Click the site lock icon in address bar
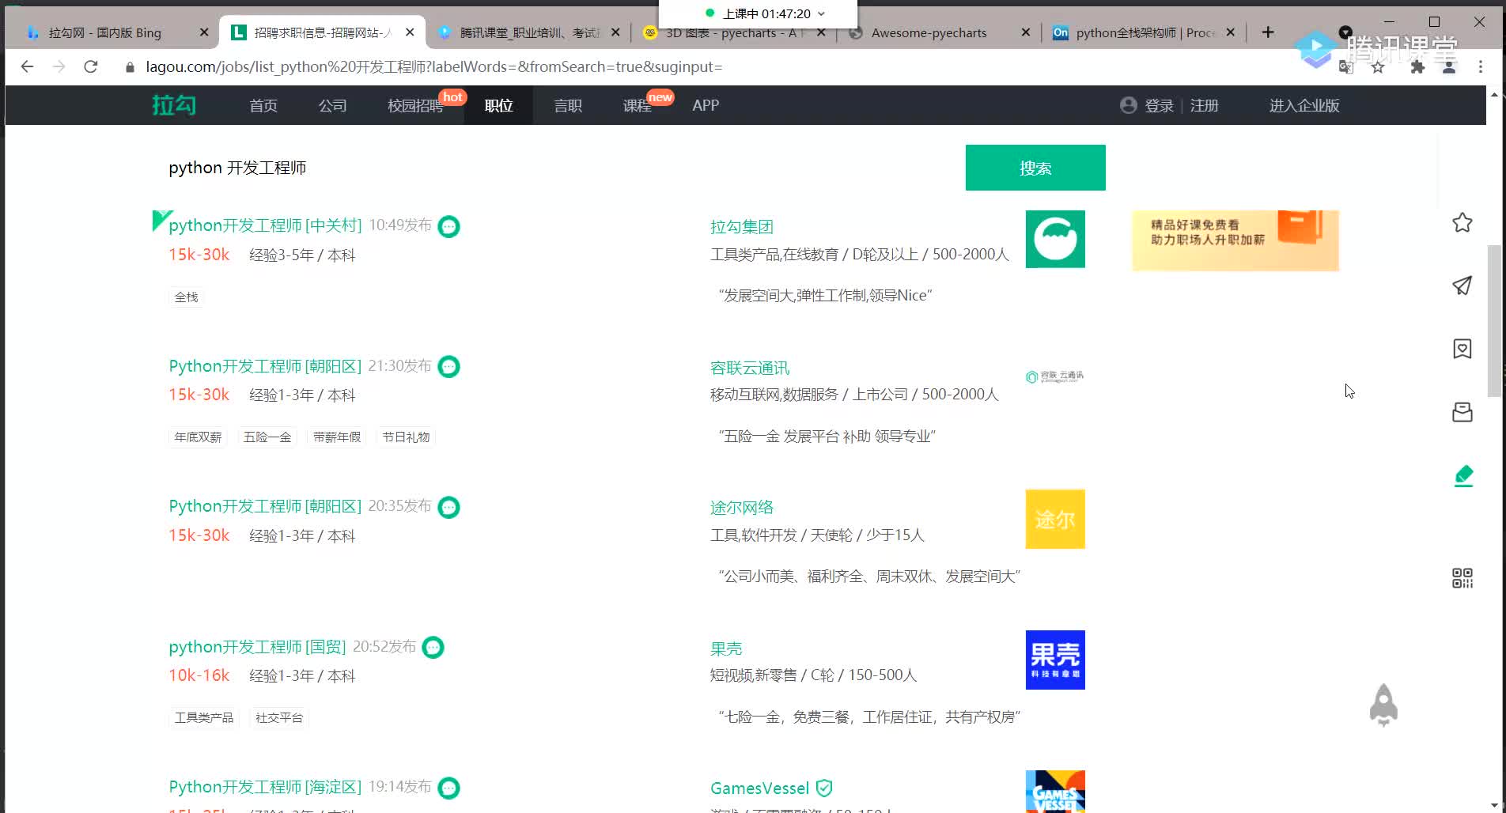 (130, 67)
